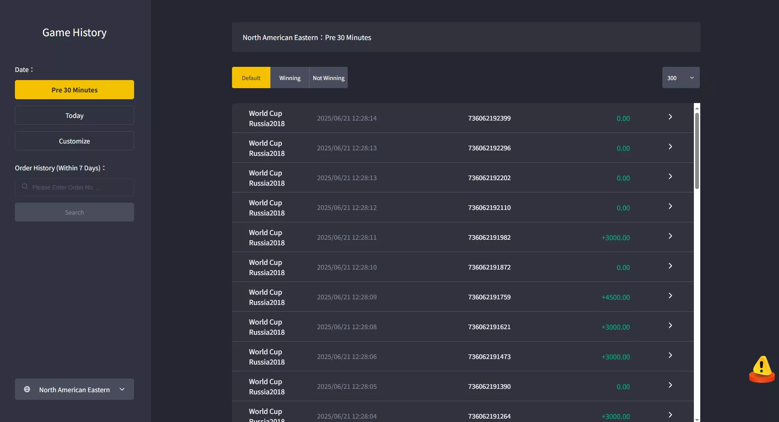Click order number 736062191390
779x422 pixels.
pyautogui.click(x=490, y=386)
